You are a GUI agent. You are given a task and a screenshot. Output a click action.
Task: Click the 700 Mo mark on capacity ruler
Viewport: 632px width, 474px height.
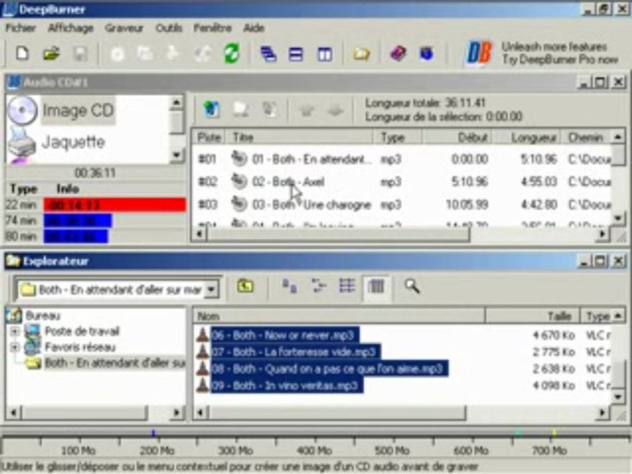point(550,450)
